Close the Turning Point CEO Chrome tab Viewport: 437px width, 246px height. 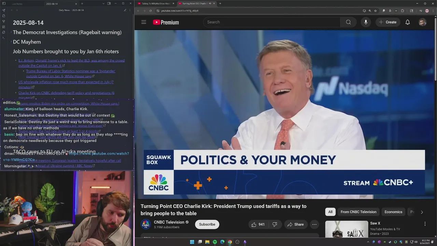tap(215, 3)
